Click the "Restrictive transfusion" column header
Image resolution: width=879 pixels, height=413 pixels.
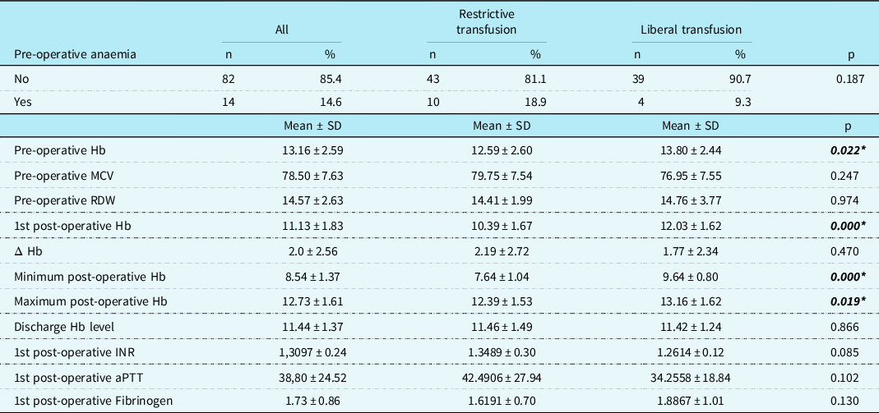pos(487,22)
